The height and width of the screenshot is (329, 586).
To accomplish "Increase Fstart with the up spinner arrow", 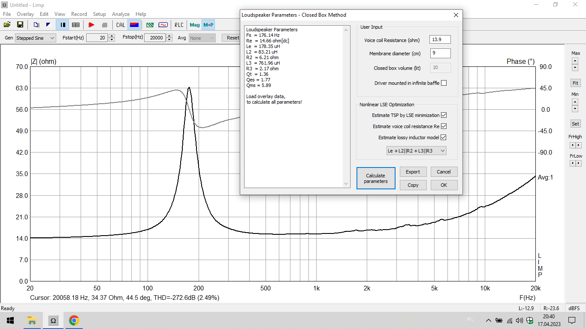I will pyautogui.click(x=112, y=36).
